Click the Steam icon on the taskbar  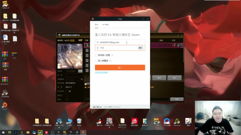(x=40, y=132)
